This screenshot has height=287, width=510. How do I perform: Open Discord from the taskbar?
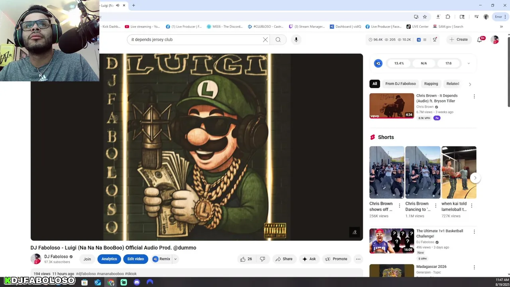pyautogui.click(x=137, y=283)
